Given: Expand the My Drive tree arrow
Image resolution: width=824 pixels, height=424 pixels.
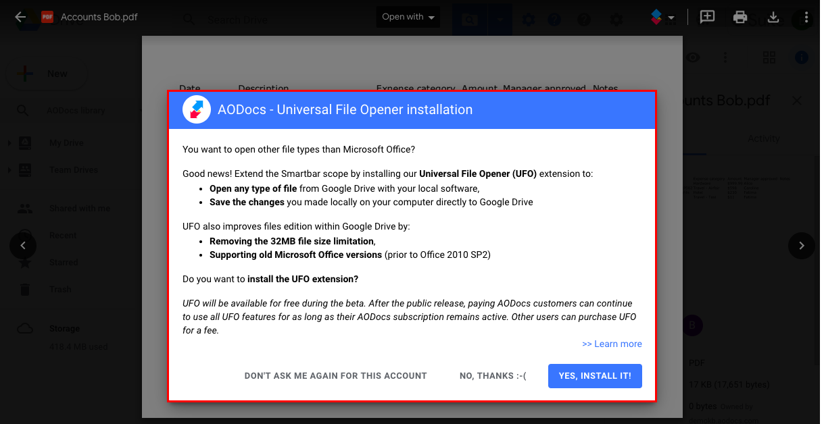Looking at the screenshot, I should [9, 143].
